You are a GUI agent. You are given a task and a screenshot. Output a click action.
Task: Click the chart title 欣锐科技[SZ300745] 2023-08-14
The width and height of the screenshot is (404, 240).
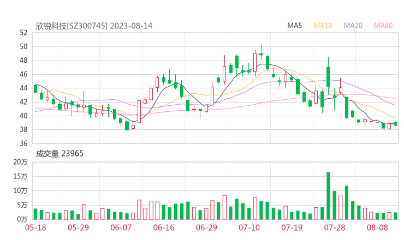click(x=94, y=26)
